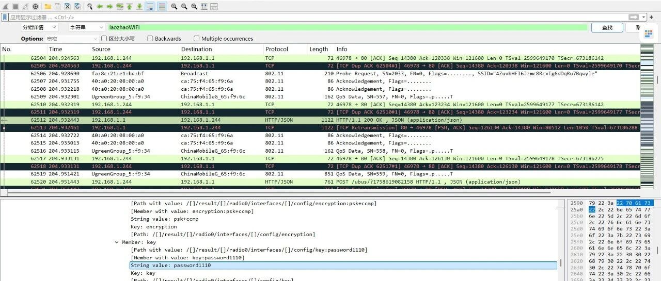Click the Find packet magnifier icon
This screenshot has height=281, width=661.
click(x=90, y=7)
